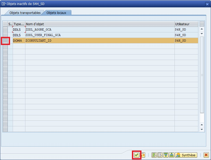Click the filter icon in bottom toolbar
The width and height of the screenshot is (211, 160).
(166, 155)
